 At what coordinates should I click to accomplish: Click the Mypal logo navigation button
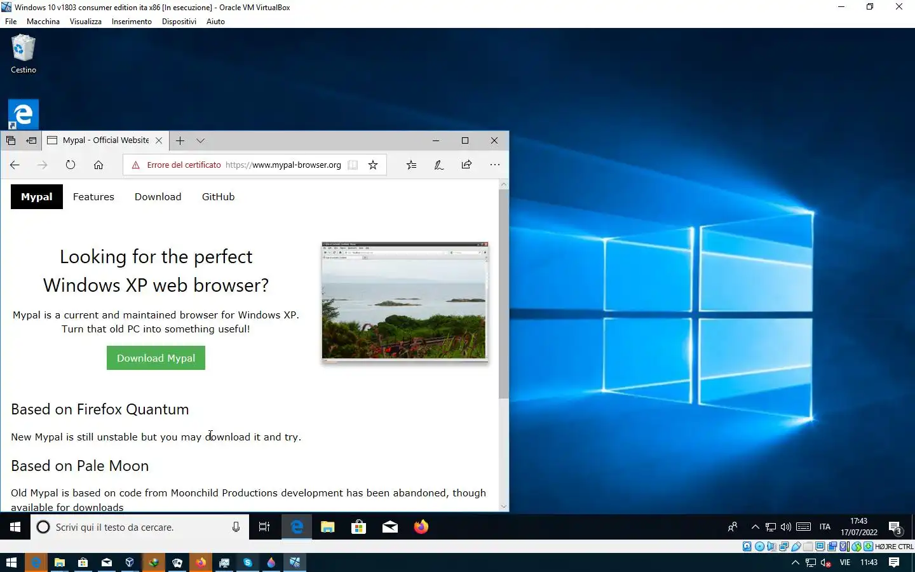click(x=37, y=197)
